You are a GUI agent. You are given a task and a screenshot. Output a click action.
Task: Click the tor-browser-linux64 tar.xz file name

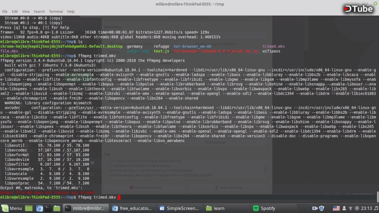coord(216,51)
